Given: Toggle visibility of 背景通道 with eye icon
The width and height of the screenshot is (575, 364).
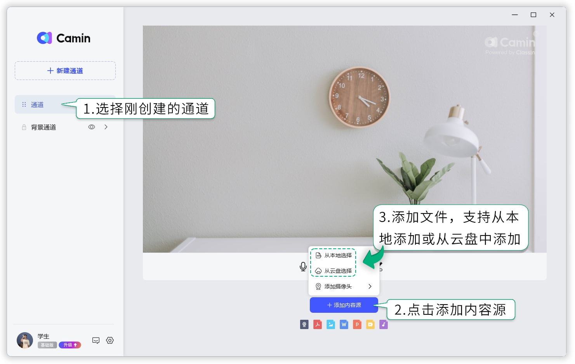Looking at the screenshot, I should pyautogui.click(x=92, y=127).
